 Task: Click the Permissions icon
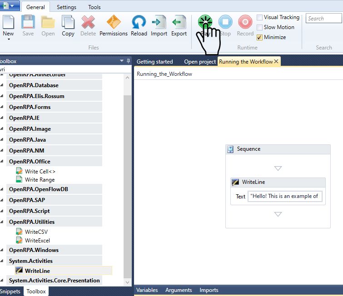tap(114, 23)
